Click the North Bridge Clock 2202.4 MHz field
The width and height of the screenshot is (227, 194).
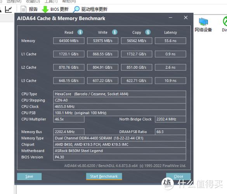pos(170,119)
